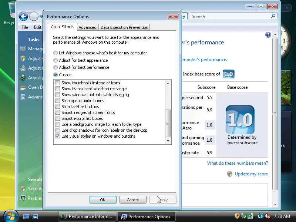Click the shield icon next to Update my score
Image resolution: width=296 pixels, height=222 pixels.
[x=230, y=174]
